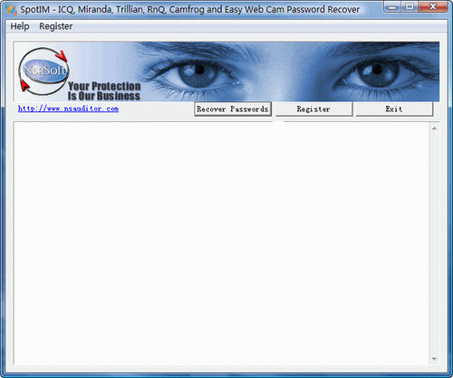Click the scrollbar down arrow
The width and height of the screenshot is (453, 378).
(x=434, y=359)
